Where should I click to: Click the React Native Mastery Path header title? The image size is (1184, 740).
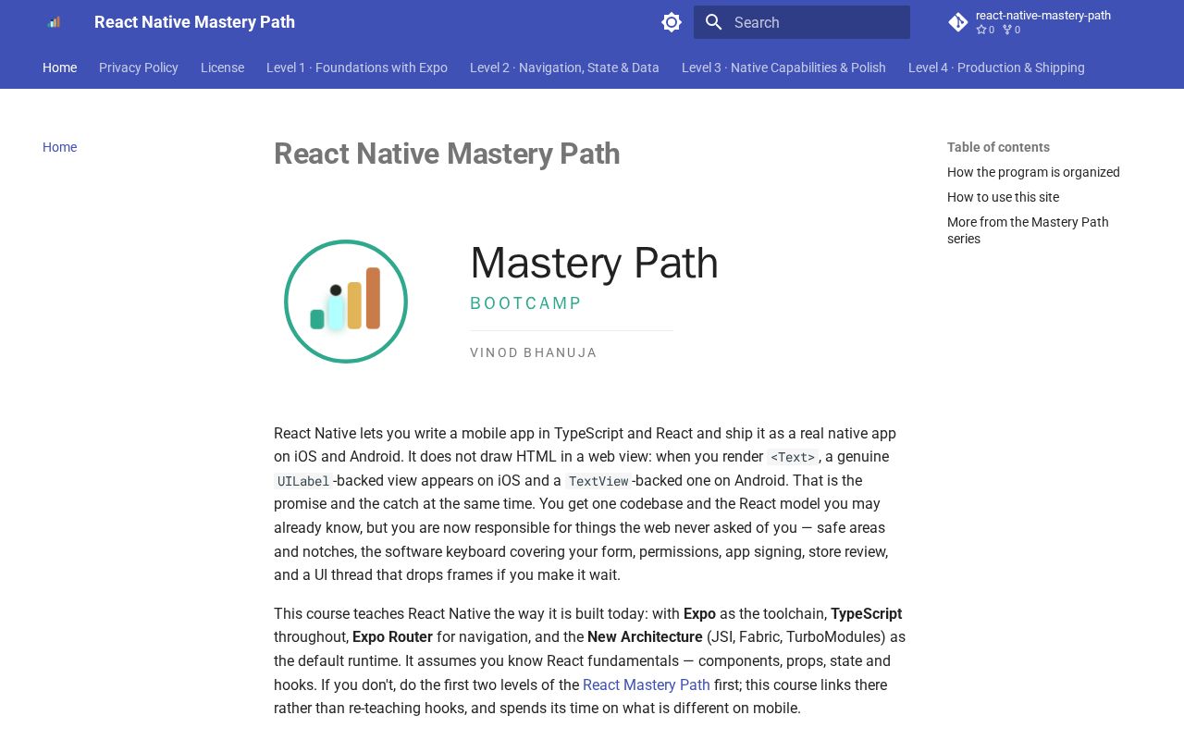[x=194, y=22]
